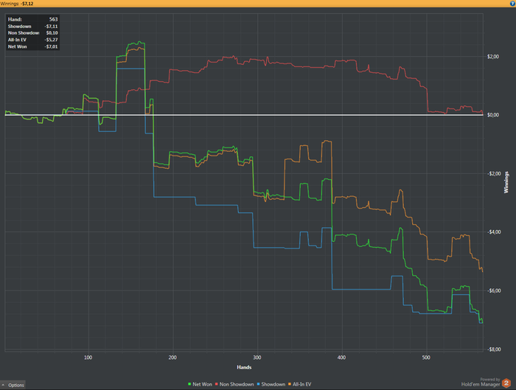Click the orange All-In EV color swatch
516x390 pixels.
[290, 384]
